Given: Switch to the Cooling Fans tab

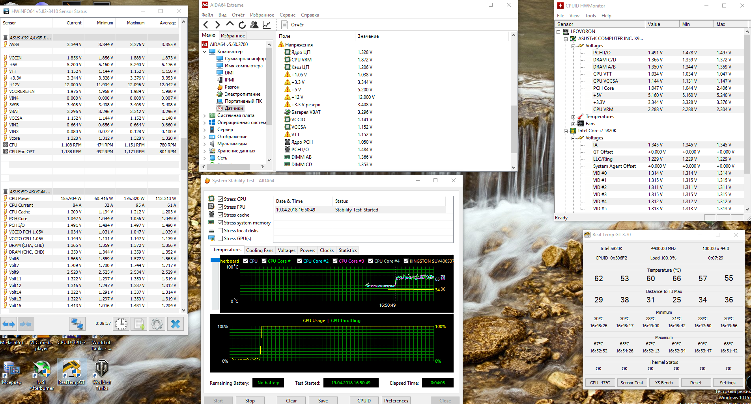Looking at the screenshot, I should [x=260, y=250].
